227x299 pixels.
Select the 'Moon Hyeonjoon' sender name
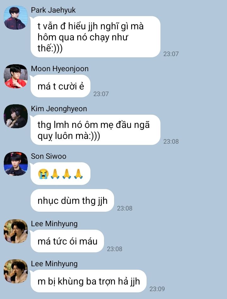point(60,69)
